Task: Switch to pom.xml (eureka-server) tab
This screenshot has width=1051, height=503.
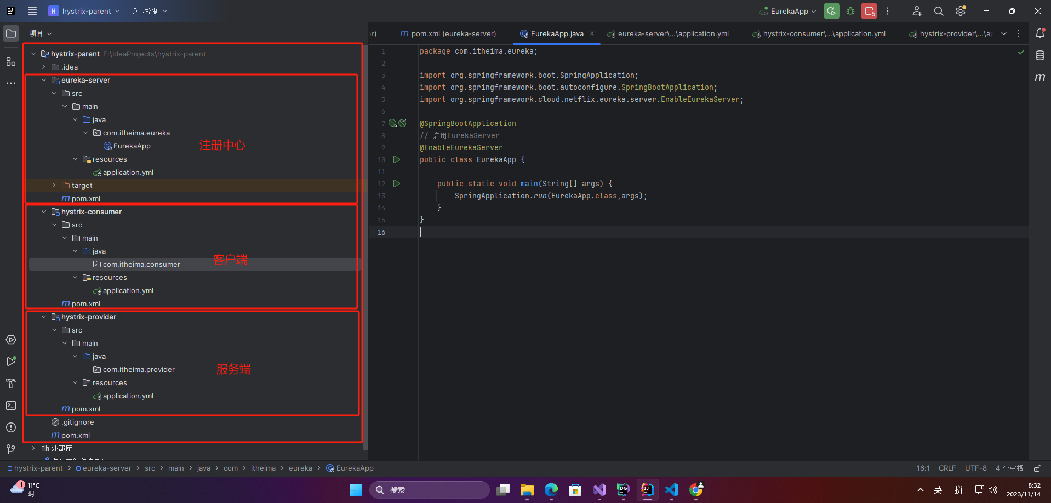Action: (x=448, y=33)
